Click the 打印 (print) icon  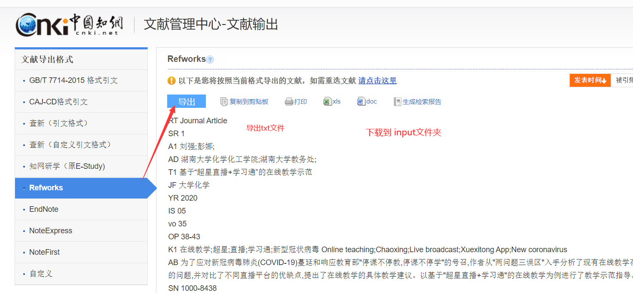click(296, 101)
